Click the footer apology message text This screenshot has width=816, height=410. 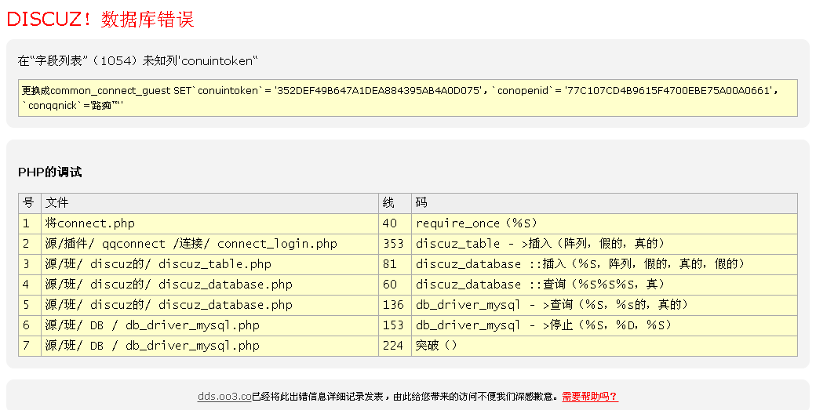pos(406,397)
